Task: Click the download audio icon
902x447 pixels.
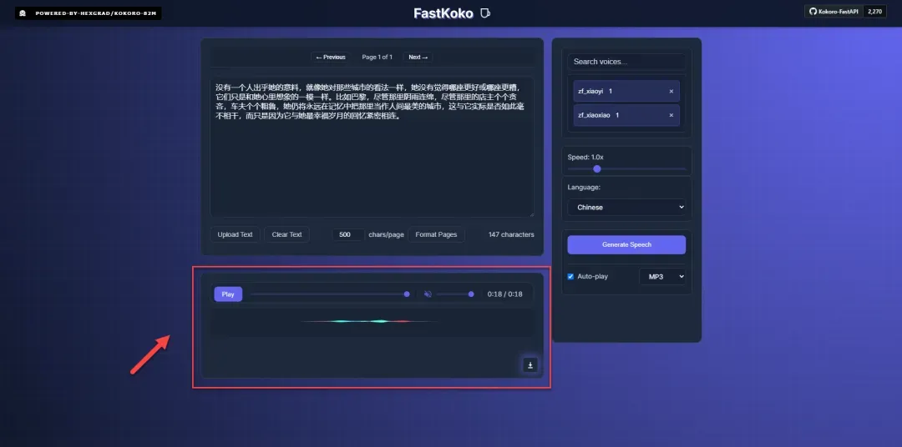Action: coord(530,364)
